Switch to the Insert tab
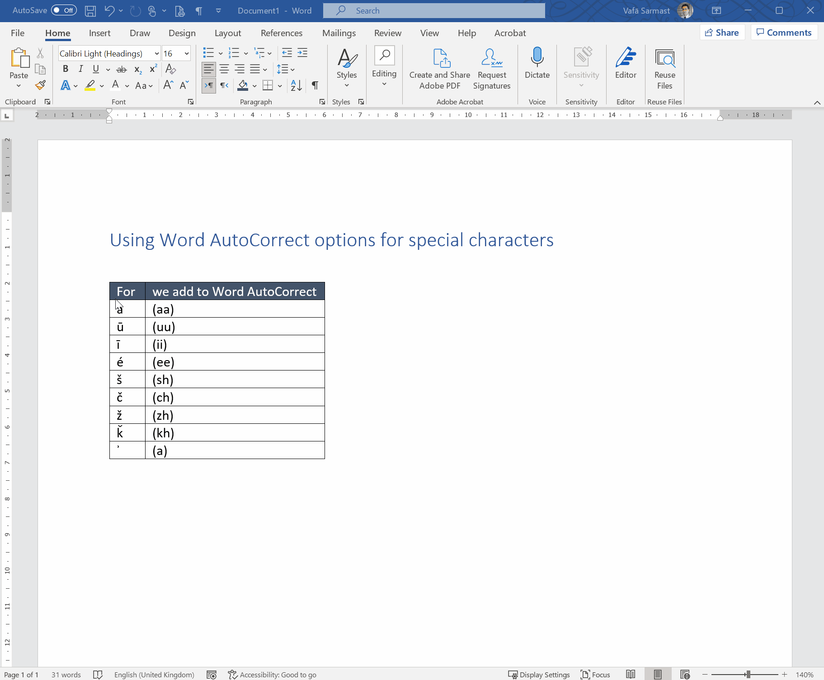This screenshot has width=824, height=680. click(99, 33)
